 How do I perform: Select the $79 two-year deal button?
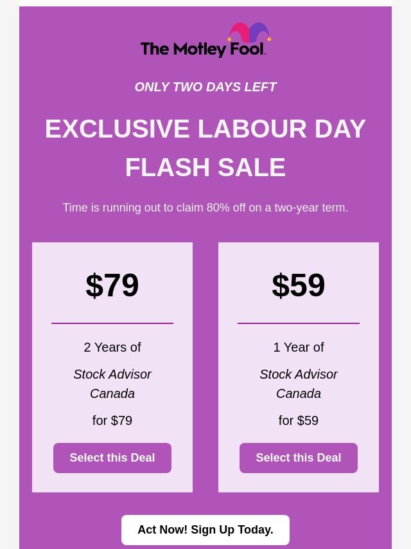pyautogui.click(x=112, y=458)
